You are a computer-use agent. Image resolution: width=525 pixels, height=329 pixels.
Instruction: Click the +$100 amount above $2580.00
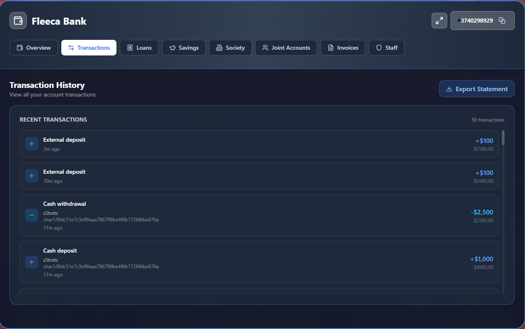pos(484,141)
